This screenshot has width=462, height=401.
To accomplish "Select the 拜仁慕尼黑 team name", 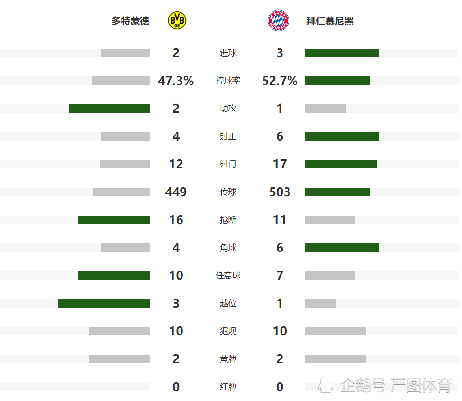I will point(330,21).
